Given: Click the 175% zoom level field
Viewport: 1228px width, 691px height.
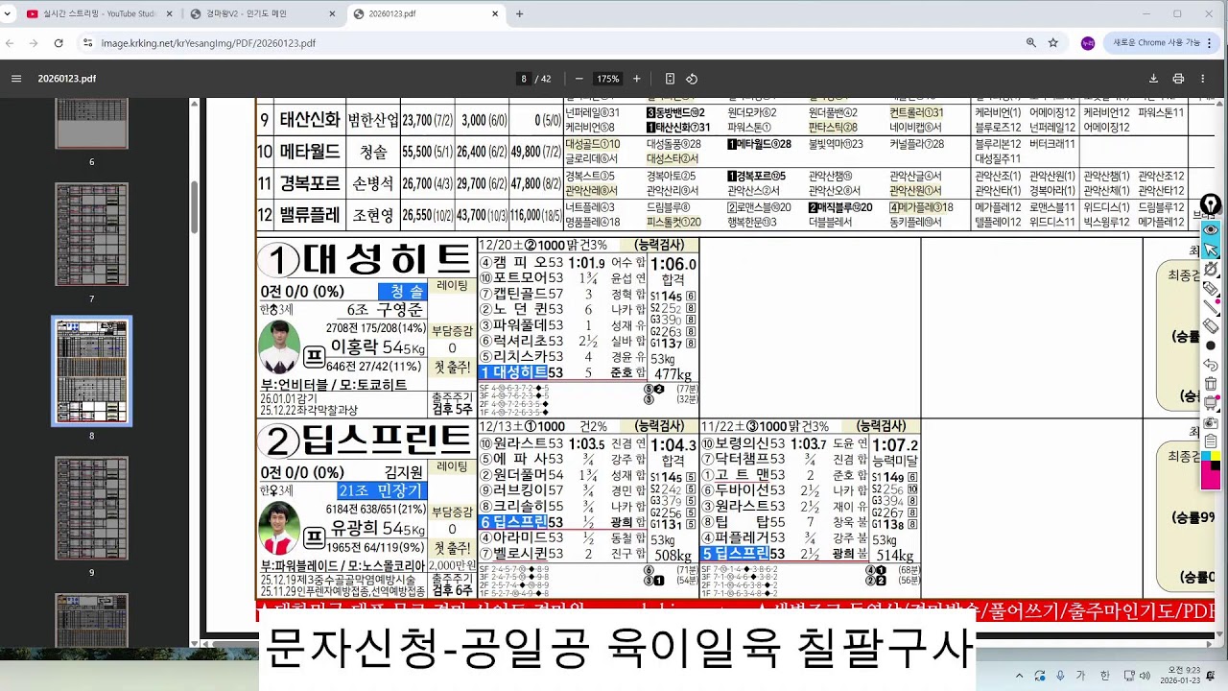Looking at the screenshot, I should click(607, 79).
